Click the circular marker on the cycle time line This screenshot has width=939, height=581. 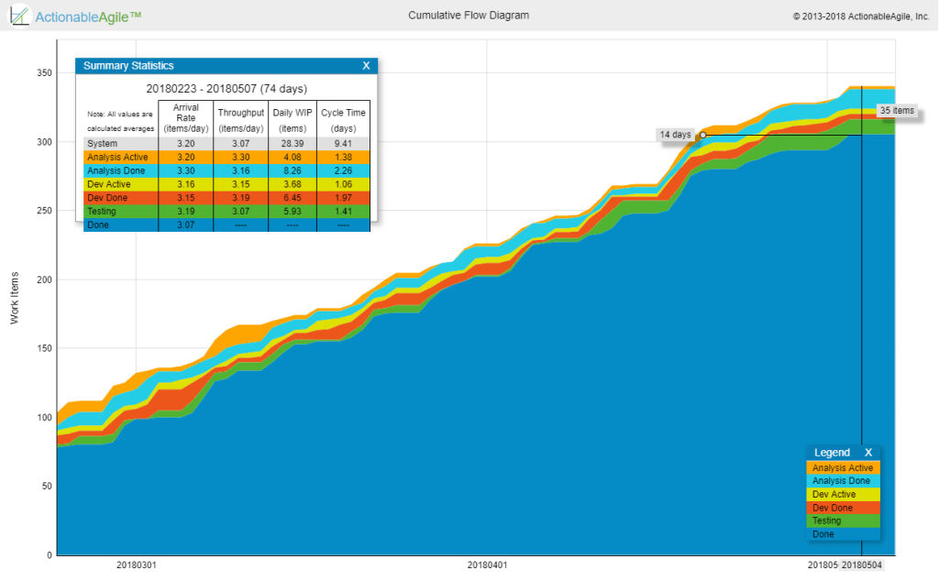point(702,135)
